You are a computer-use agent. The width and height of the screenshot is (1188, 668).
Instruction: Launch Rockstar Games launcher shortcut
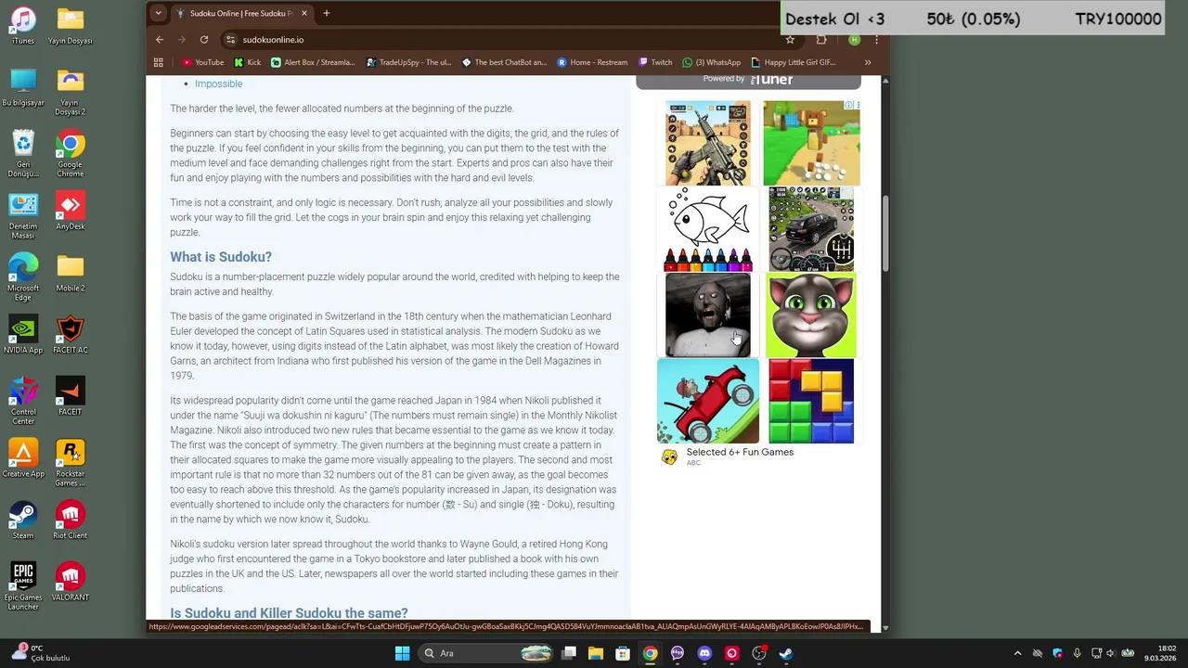pos(71,462)
